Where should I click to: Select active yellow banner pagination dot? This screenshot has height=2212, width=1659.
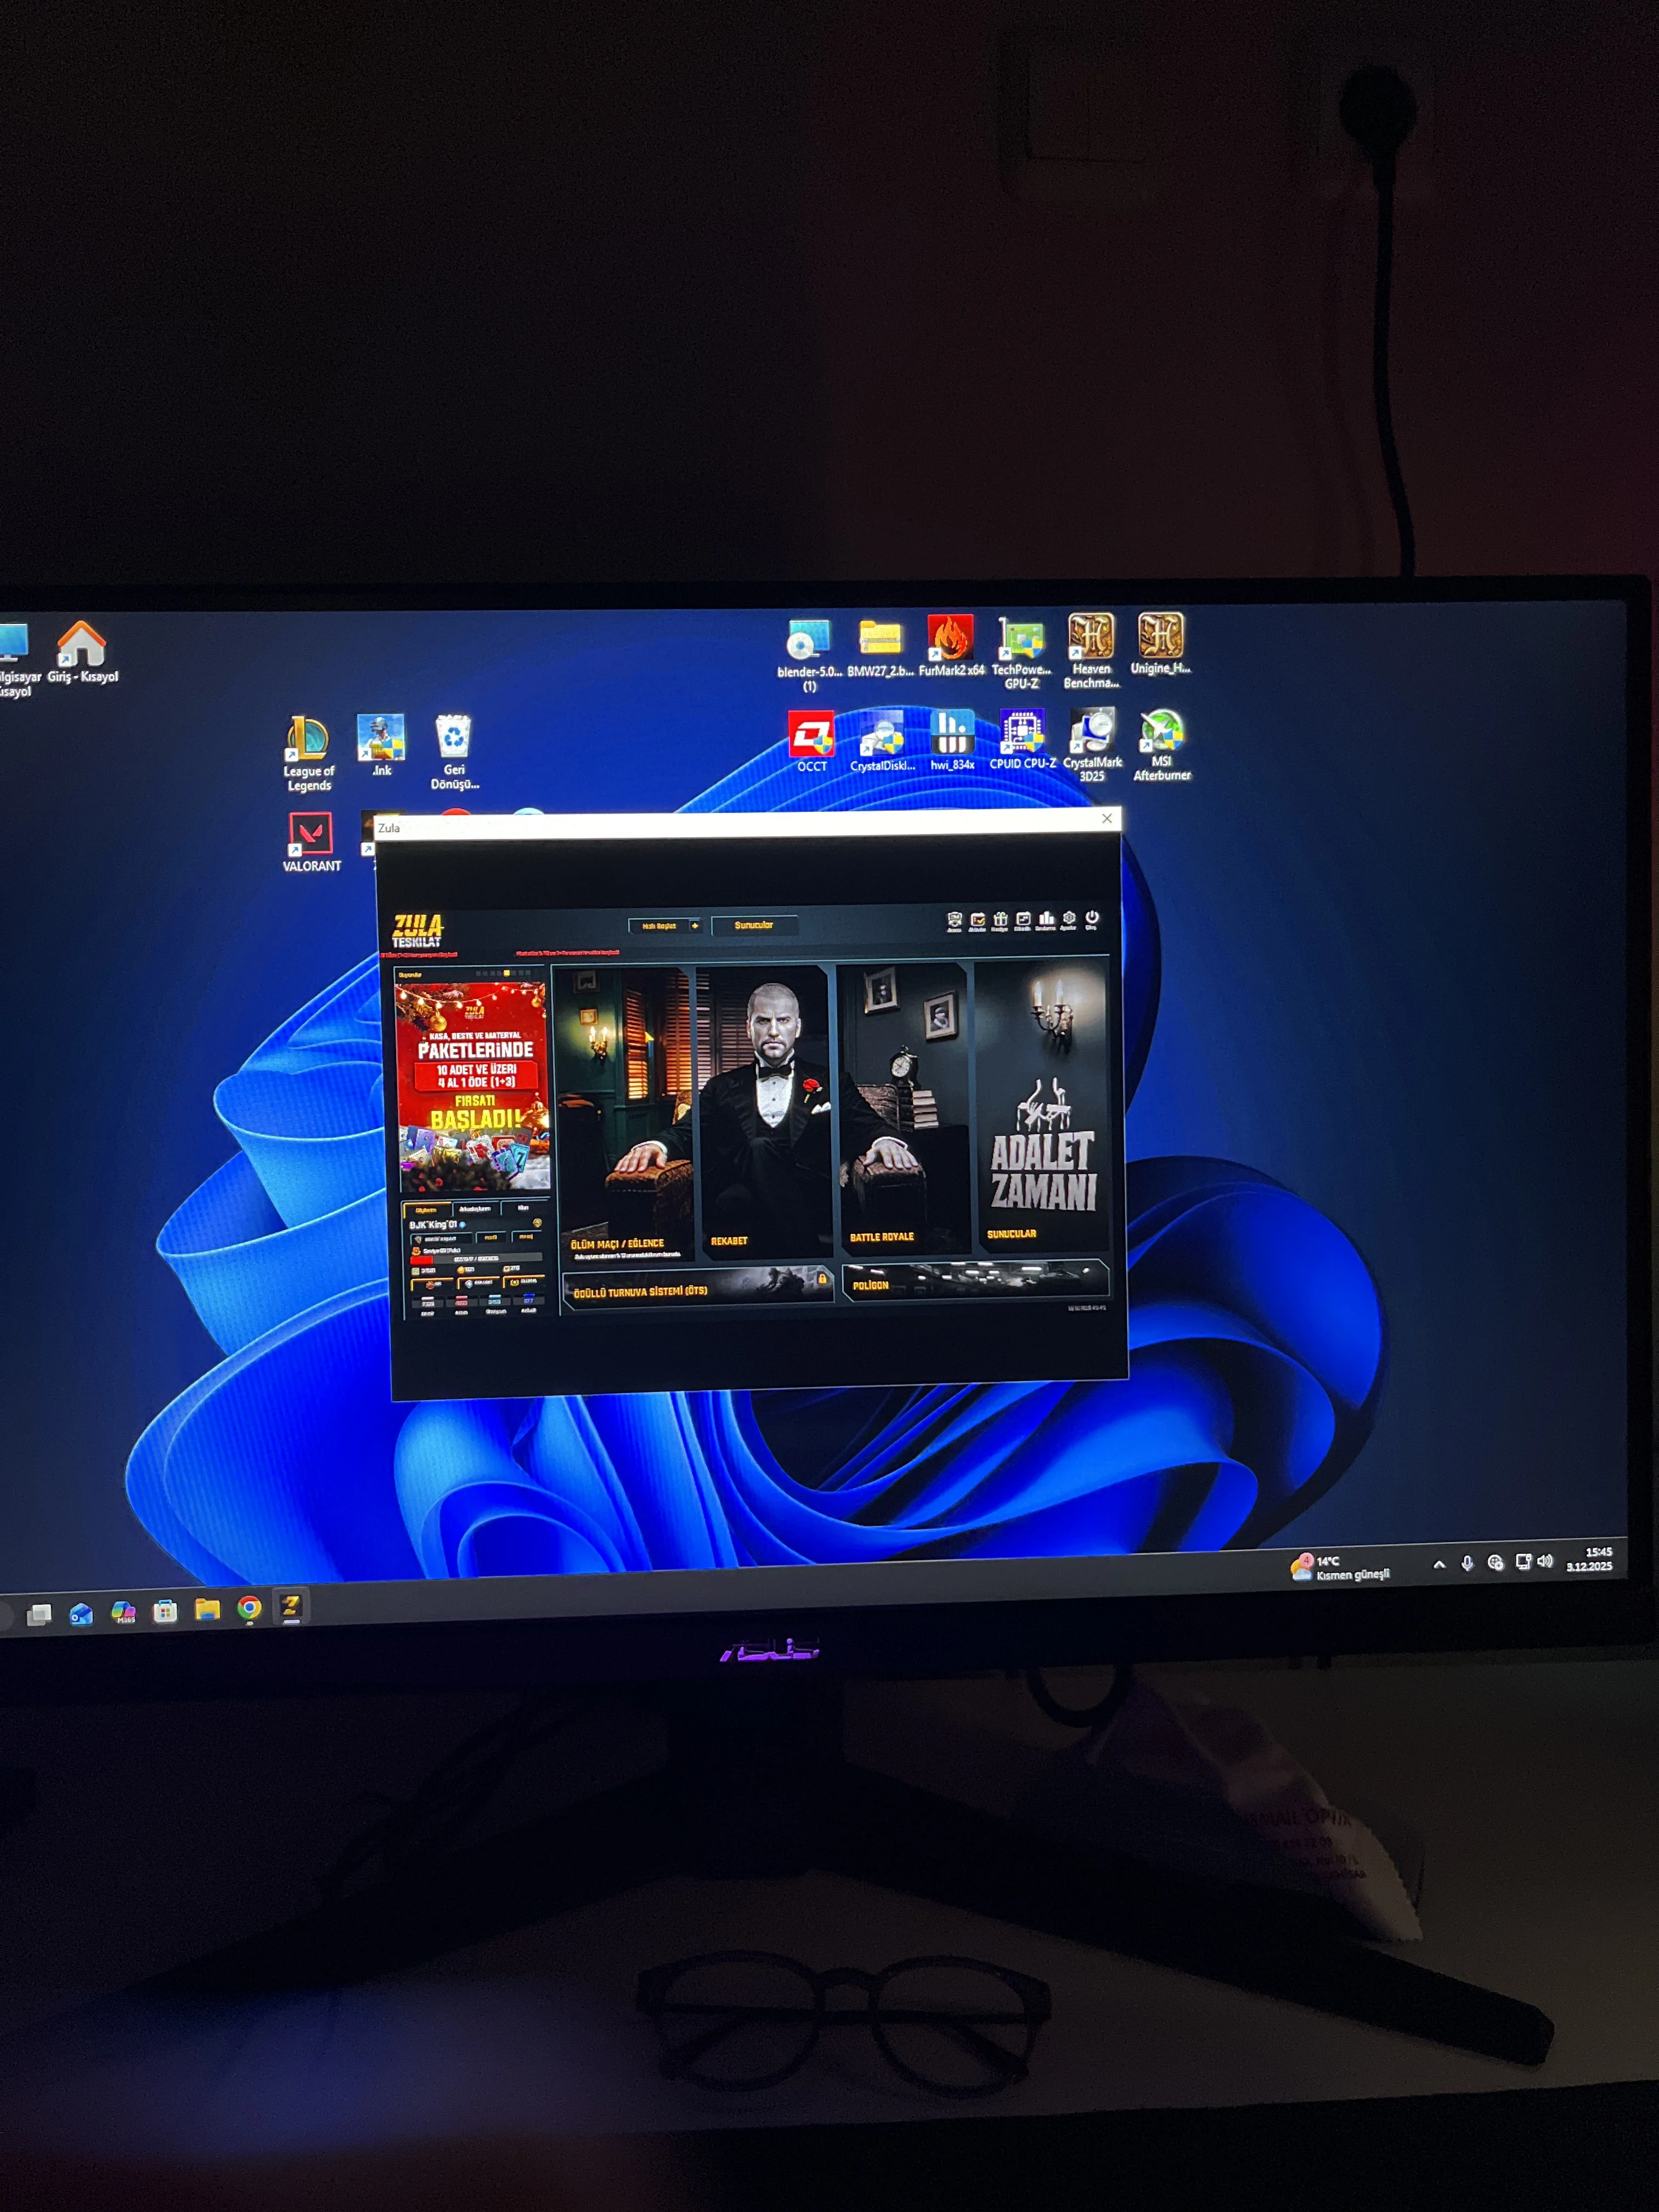click(507, 973)
